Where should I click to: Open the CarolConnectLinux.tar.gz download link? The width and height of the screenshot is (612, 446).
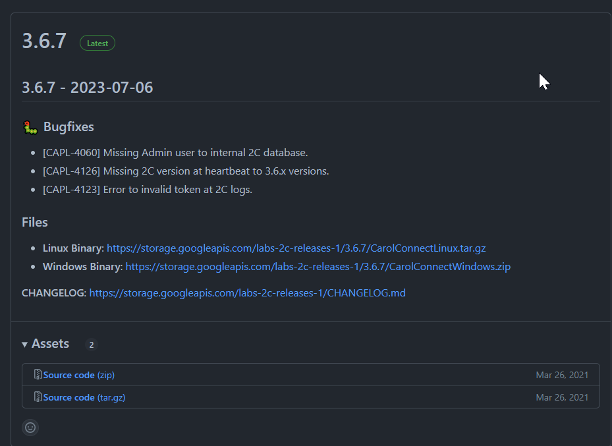[x=296, y=248]
